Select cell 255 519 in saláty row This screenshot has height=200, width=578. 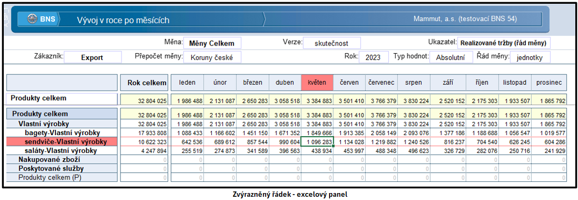tap(187, 150)
